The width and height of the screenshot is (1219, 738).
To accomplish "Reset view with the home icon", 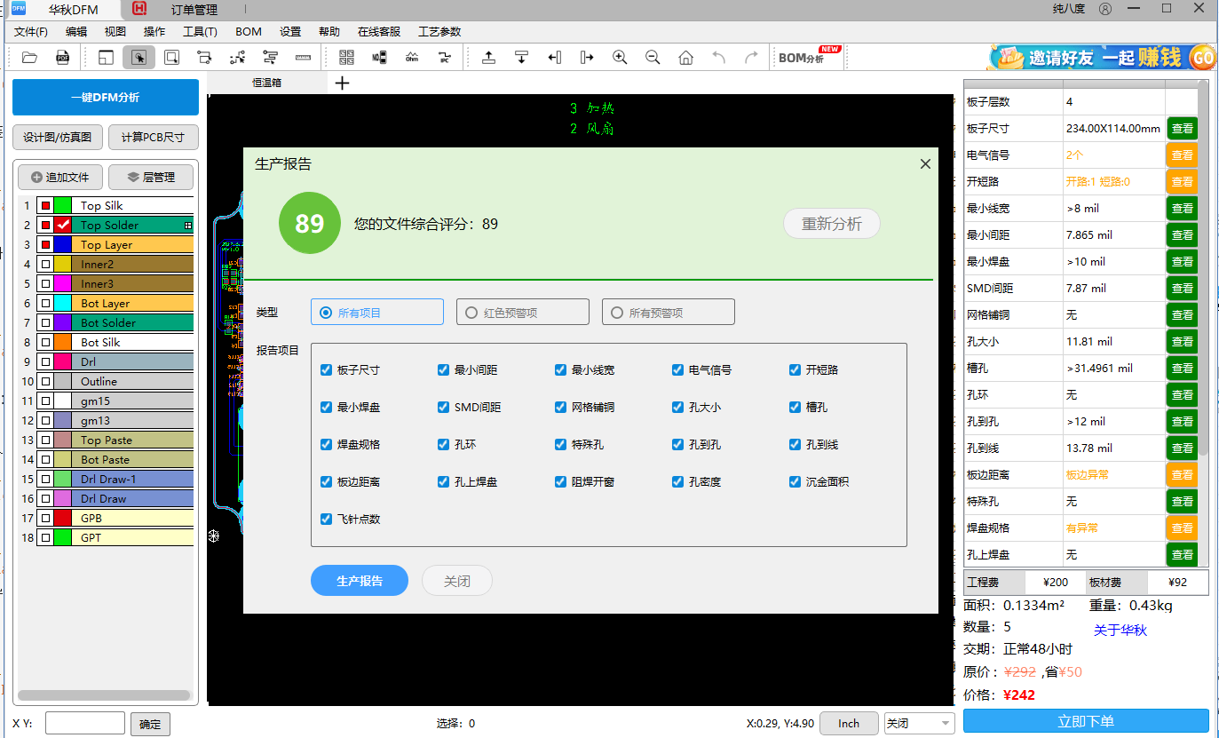I will click(x=685, y=58).
